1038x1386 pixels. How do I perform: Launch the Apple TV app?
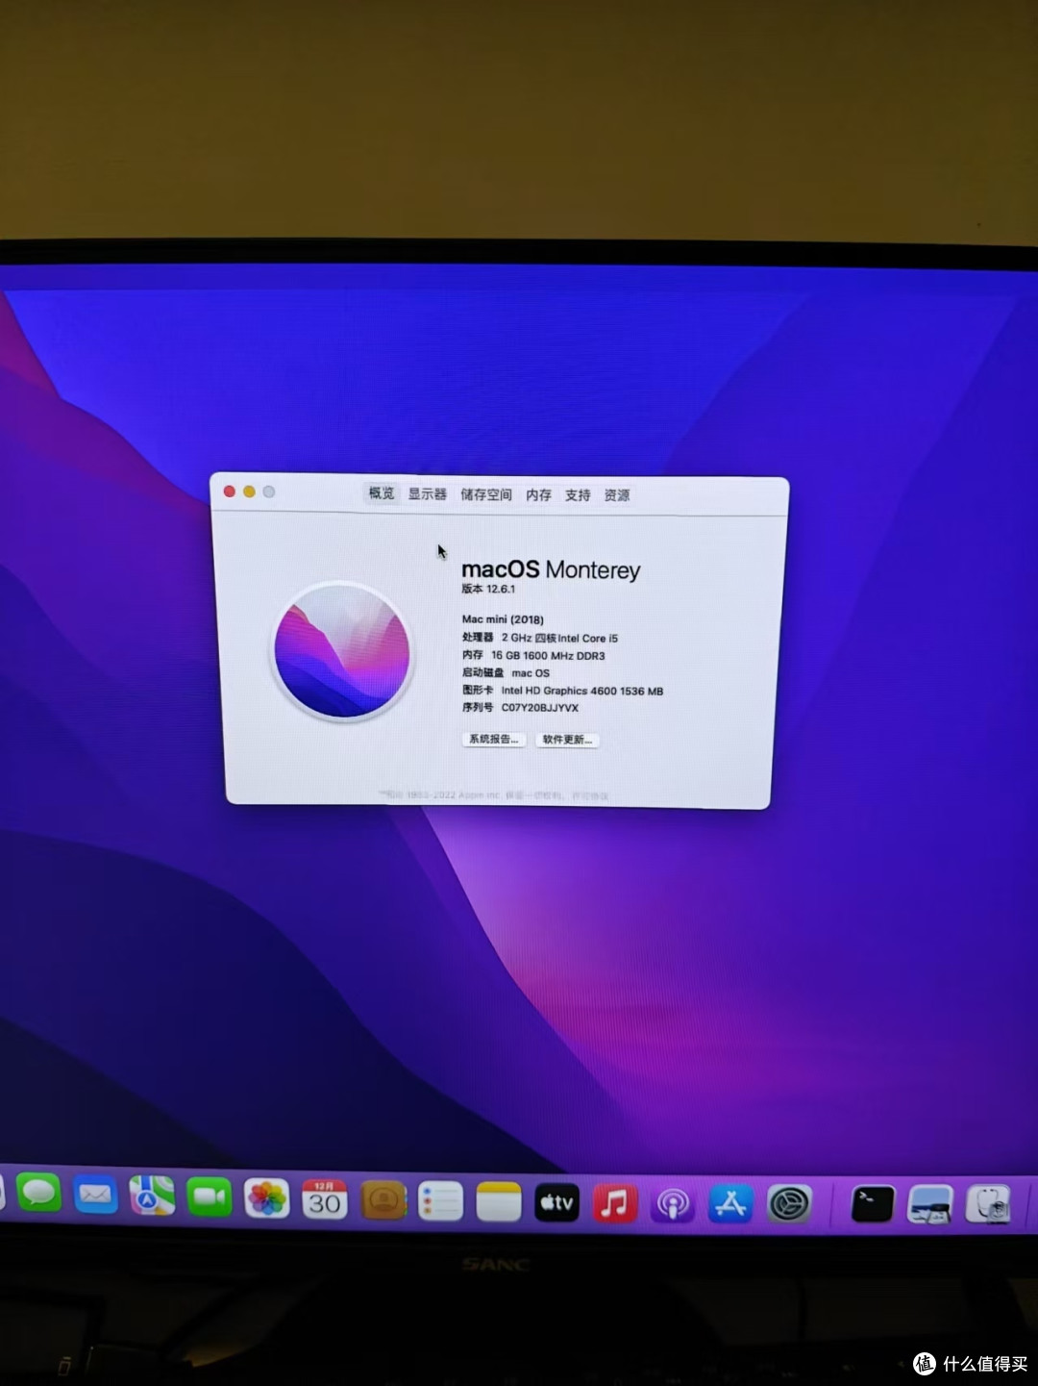point(556,1202)
